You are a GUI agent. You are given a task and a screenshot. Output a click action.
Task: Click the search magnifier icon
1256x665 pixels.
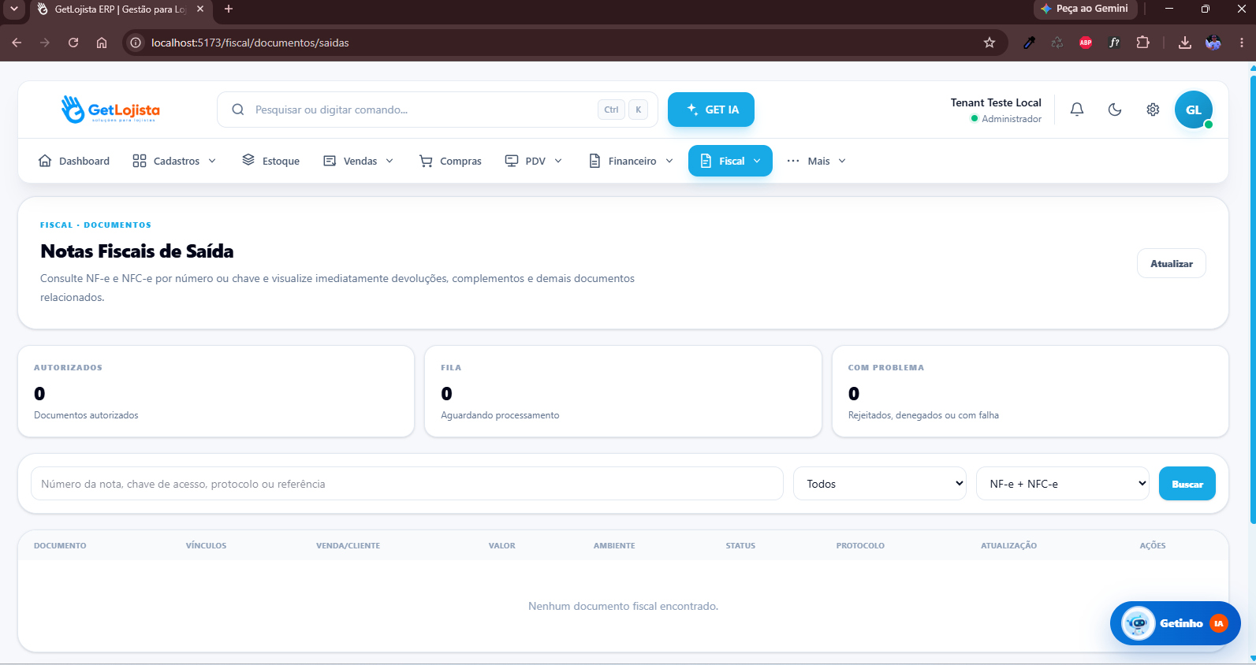coord(237,110)
